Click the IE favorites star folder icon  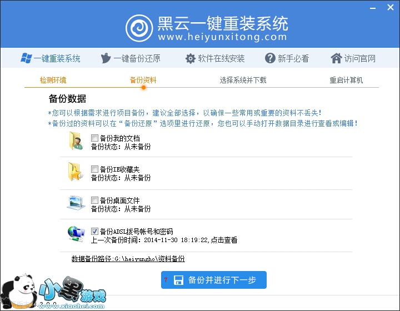pyautogui.click(x=75, y=172)
